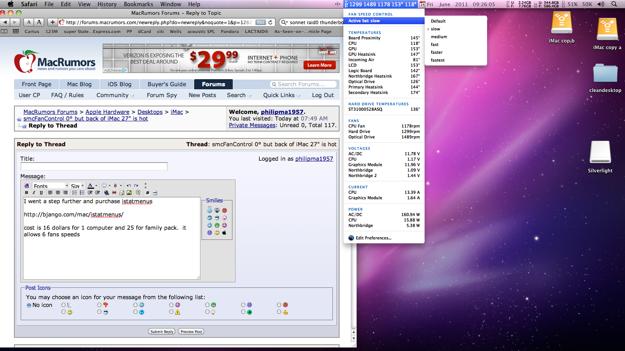Open Safari History menu

pyautogui.click(x=107, y=4)
